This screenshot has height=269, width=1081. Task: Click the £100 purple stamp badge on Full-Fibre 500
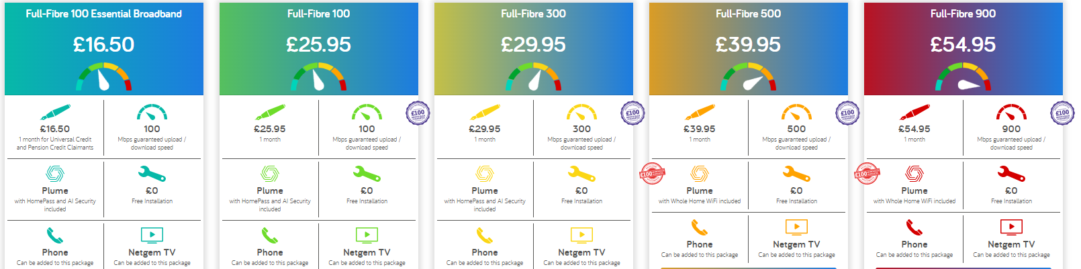[x=847, y=113]
